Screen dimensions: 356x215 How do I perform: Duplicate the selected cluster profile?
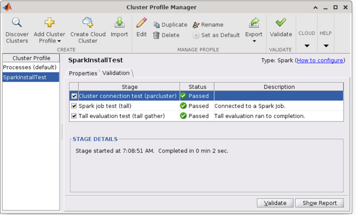click(170, 25)
